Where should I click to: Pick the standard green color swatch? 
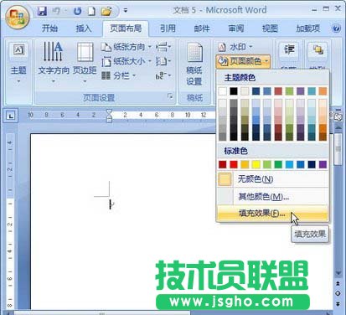pos(278,164)
